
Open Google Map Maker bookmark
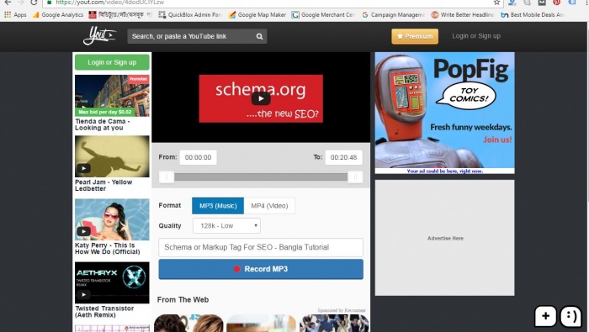257,15
